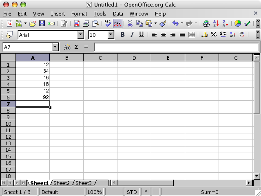Sort Descending Z-A icon

point(225,23)
